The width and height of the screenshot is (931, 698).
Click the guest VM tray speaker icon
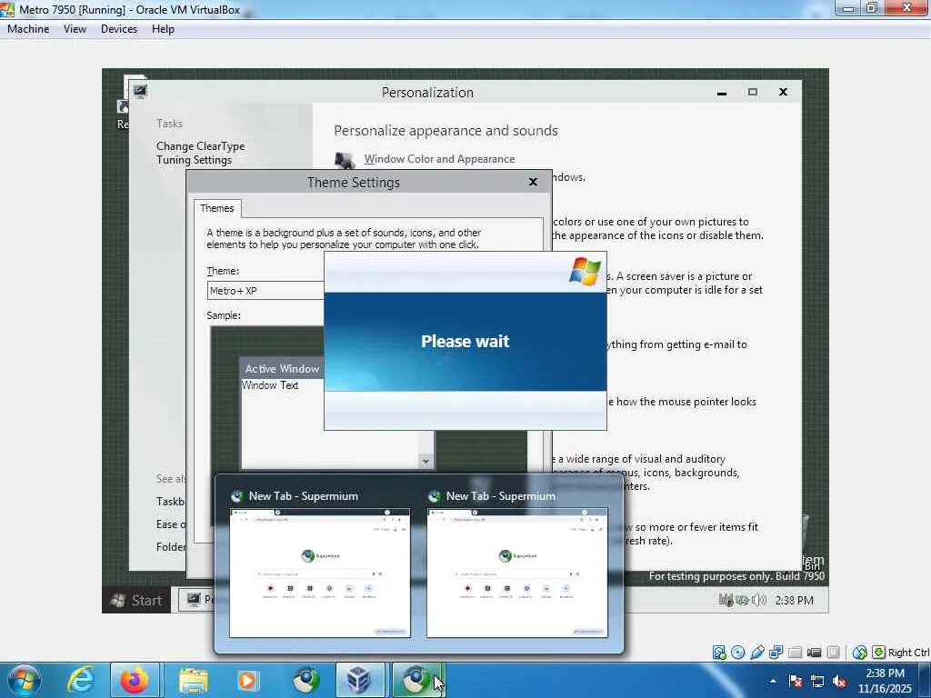[759, 600]
